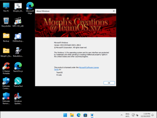Open Microsoft Store from taskbar
Screen dimensions: 157x118
tap(85, 115)
